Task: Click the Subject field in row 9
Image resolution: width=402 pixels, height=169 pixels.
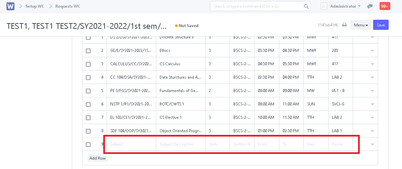Action: [131, 144]
